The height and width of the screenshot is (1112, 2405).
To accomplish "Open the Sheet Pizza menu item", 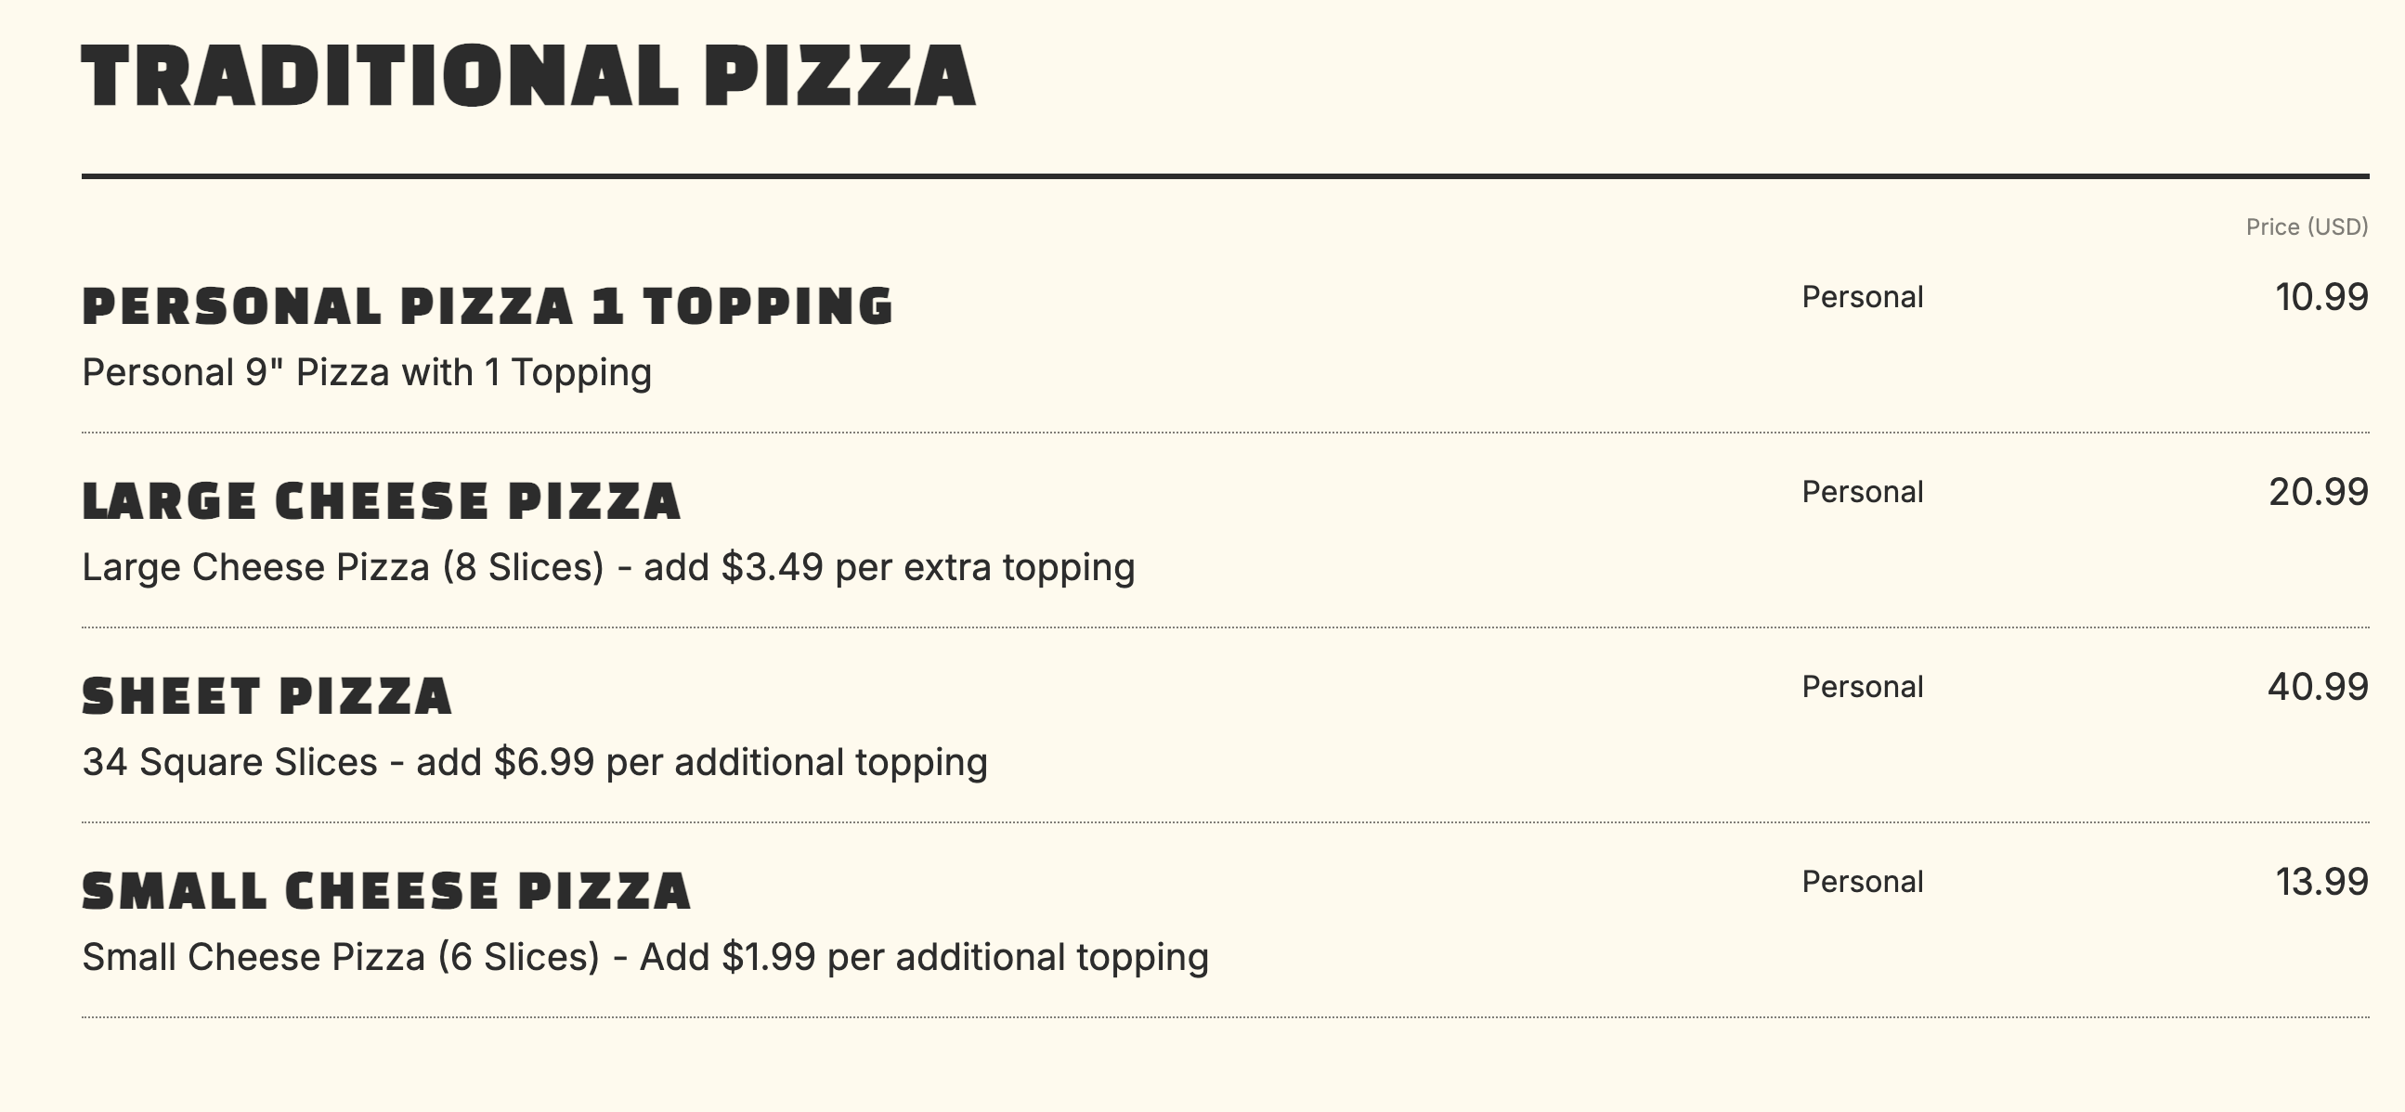I will [x=267, y=696].
